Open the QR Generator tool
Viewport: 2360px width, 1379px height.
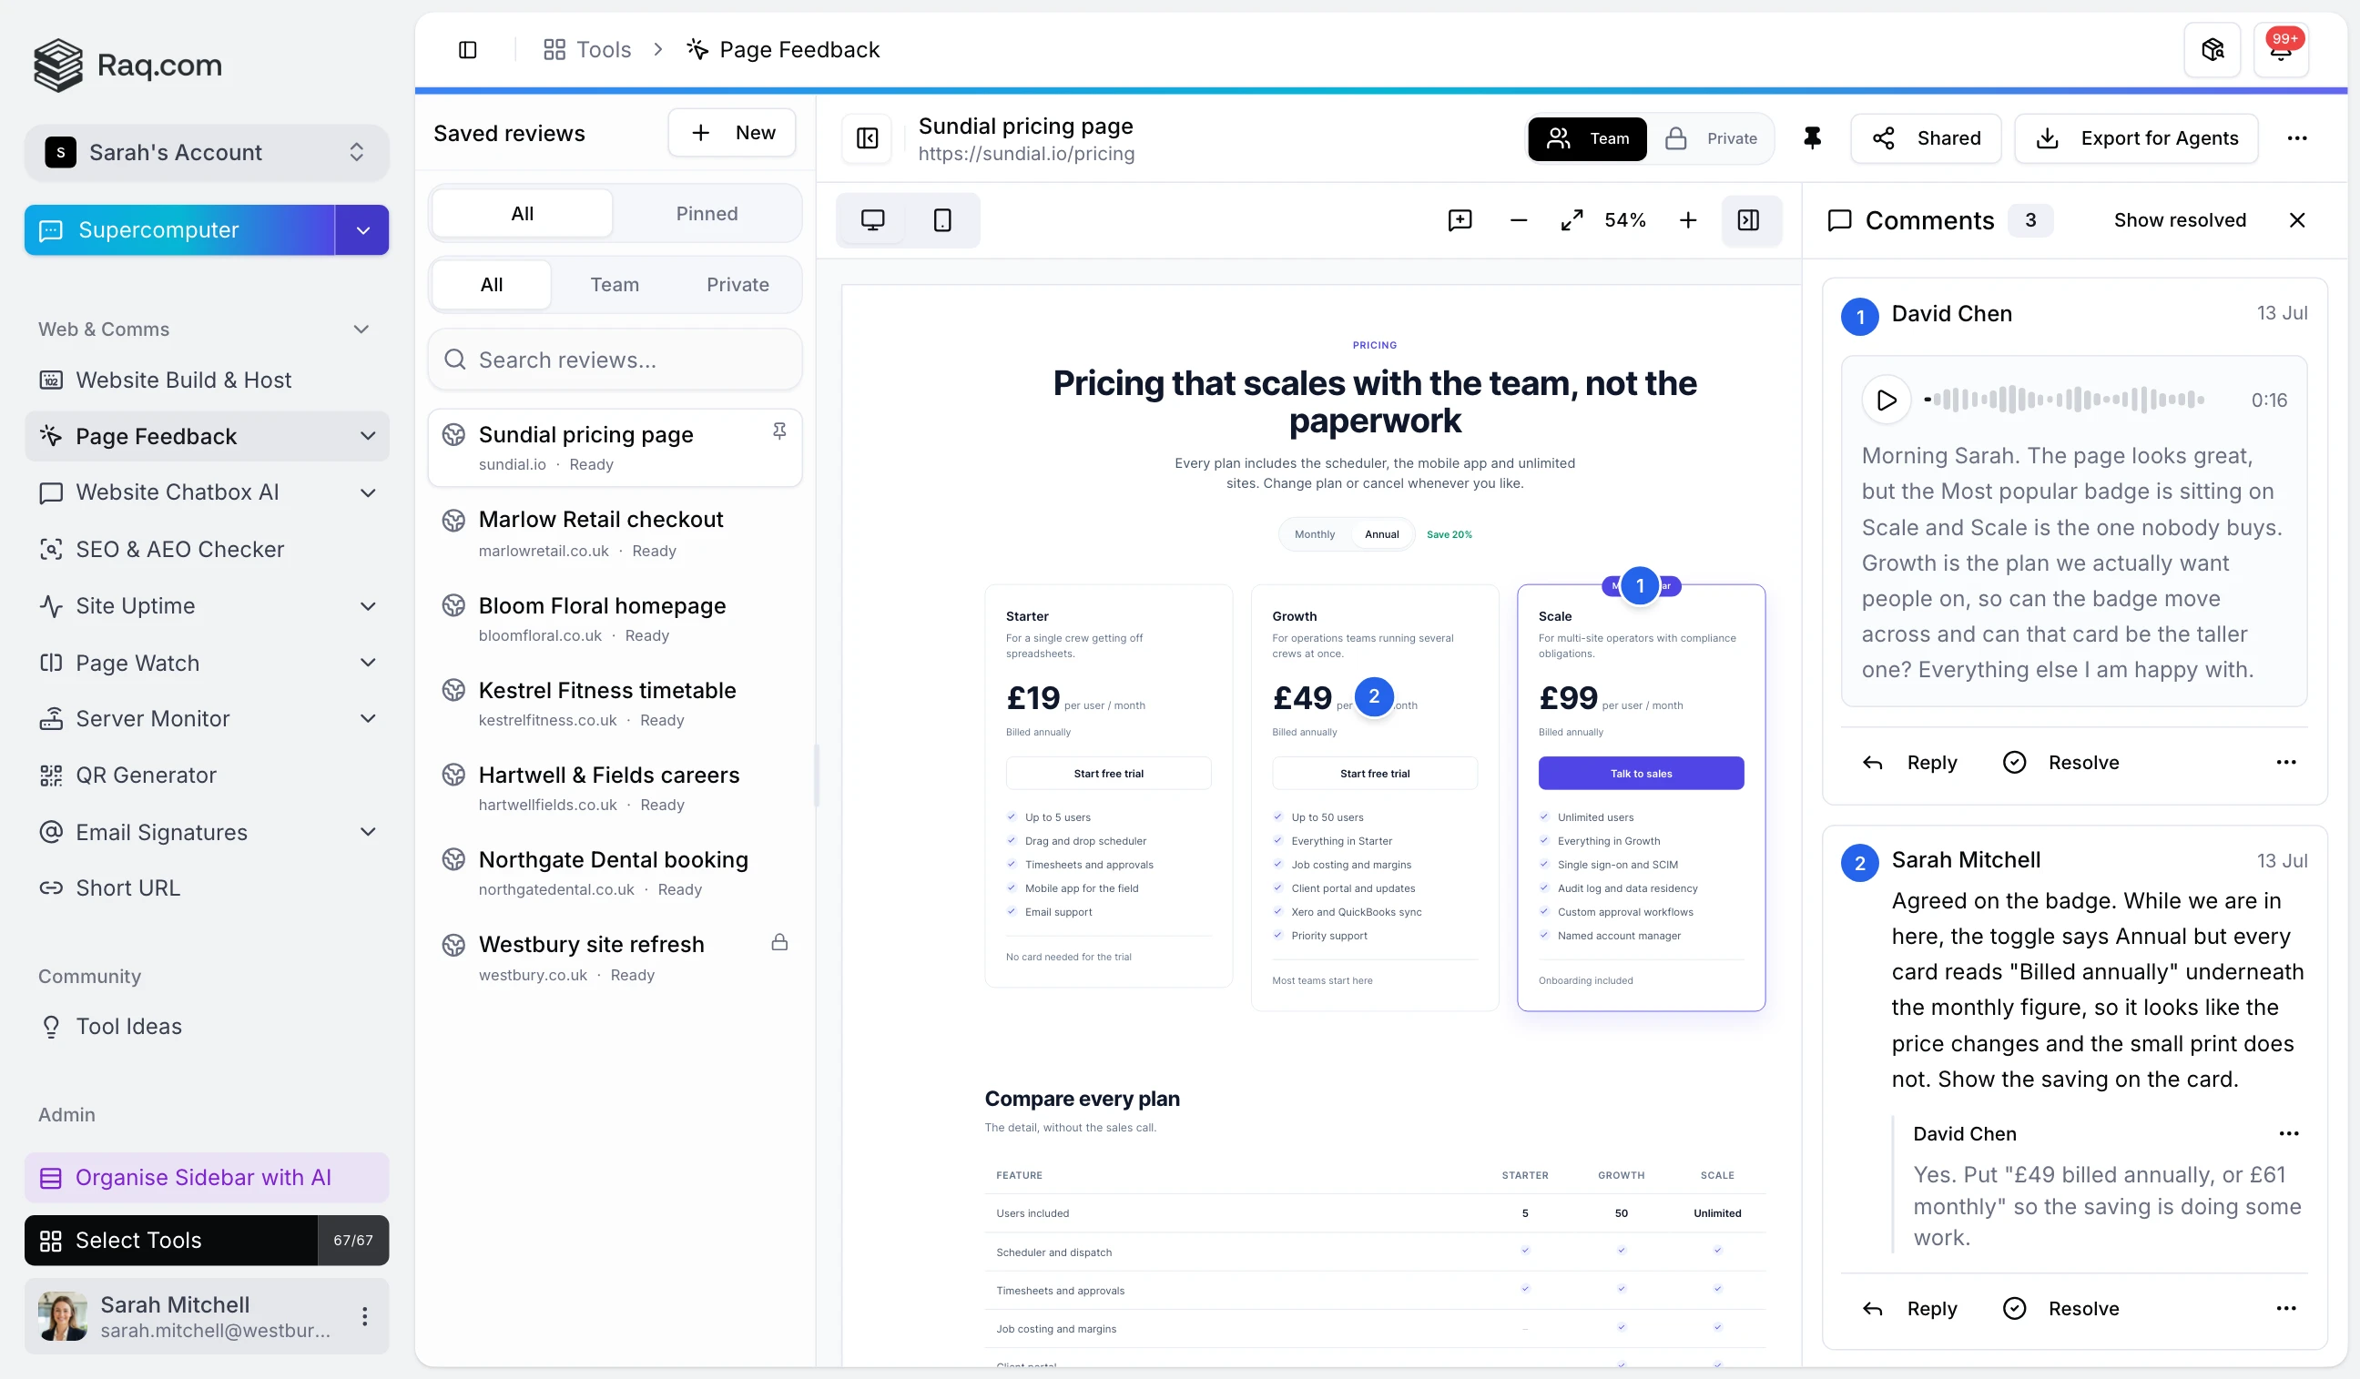[206, 776]
